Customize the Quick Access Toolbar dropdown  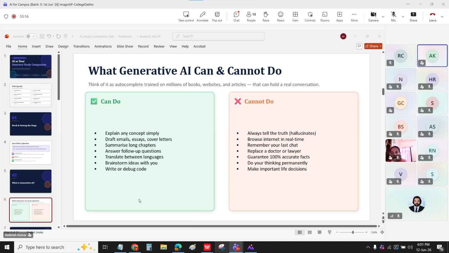point(72,36)
